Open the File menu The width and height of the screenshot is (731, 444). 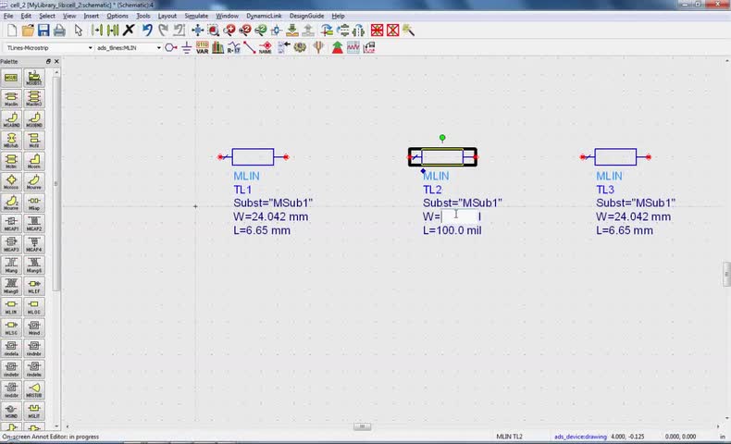(x=8, y=16)
